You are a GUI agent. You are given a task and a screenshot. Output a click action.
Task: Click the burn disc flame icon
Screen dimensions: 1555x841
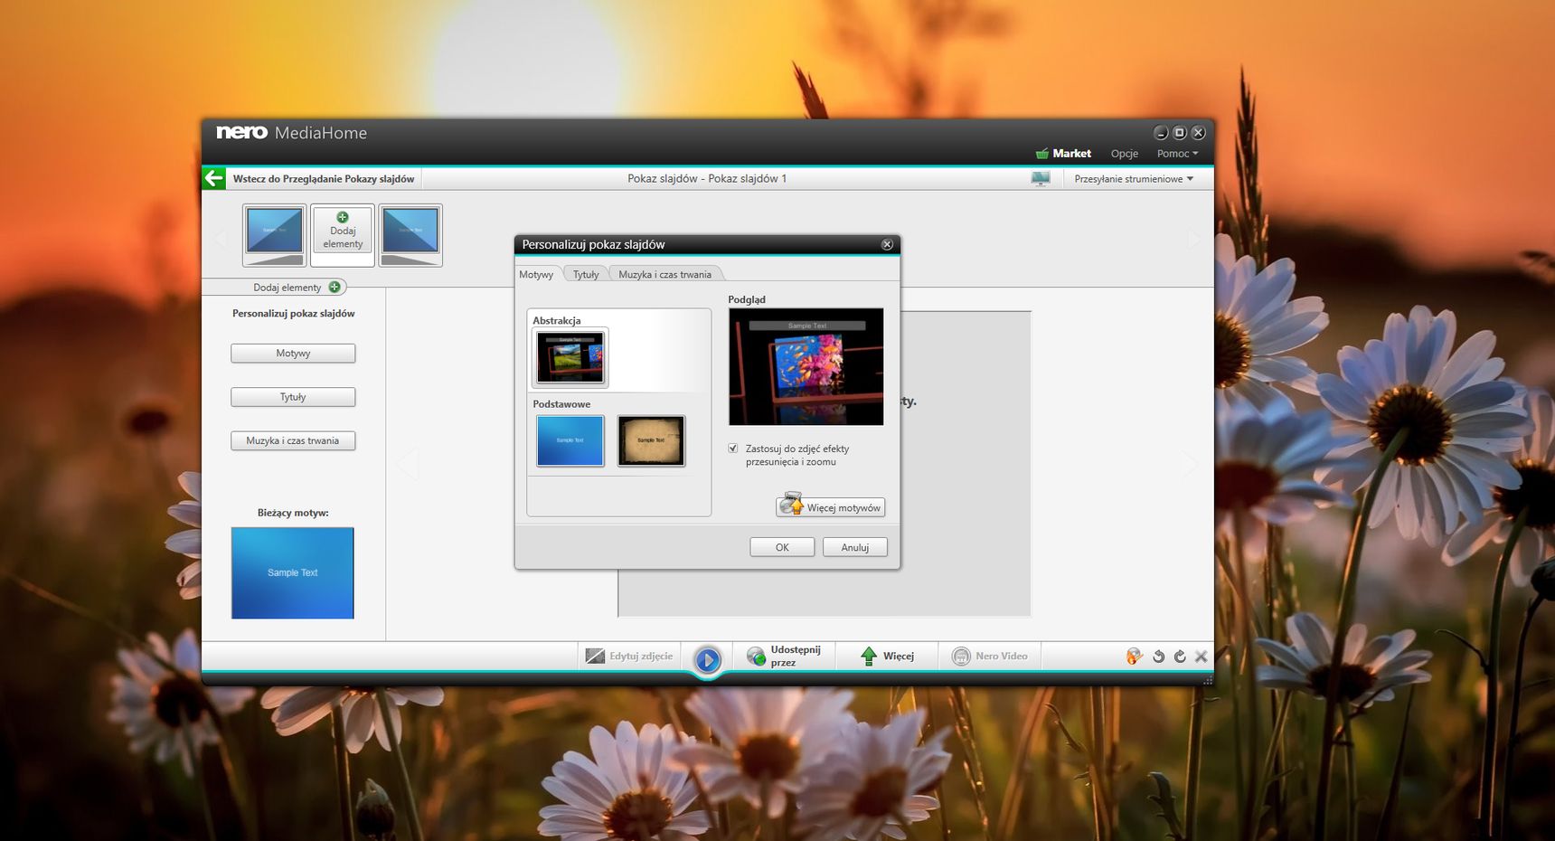pos(1134,657)
